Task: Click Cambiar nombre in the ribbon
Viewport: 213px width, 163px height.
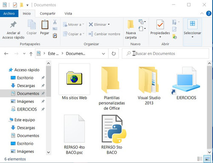Action: coord(104,34)
